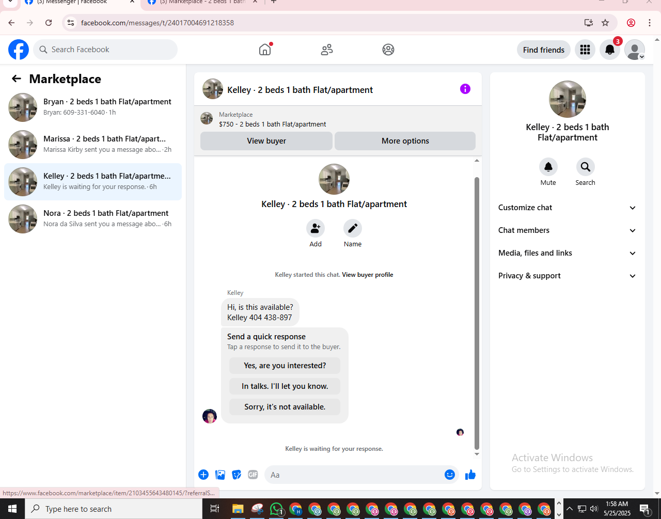Send a thumbs-up like

pos(470,475)
